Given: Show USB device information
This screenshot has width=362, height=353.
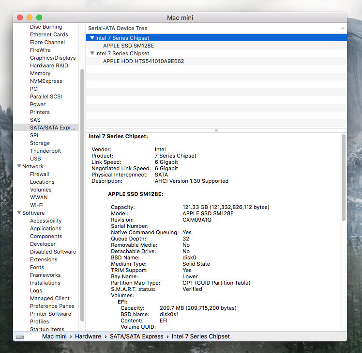Looking at the screenshot, I should click(x=35, y=159).
